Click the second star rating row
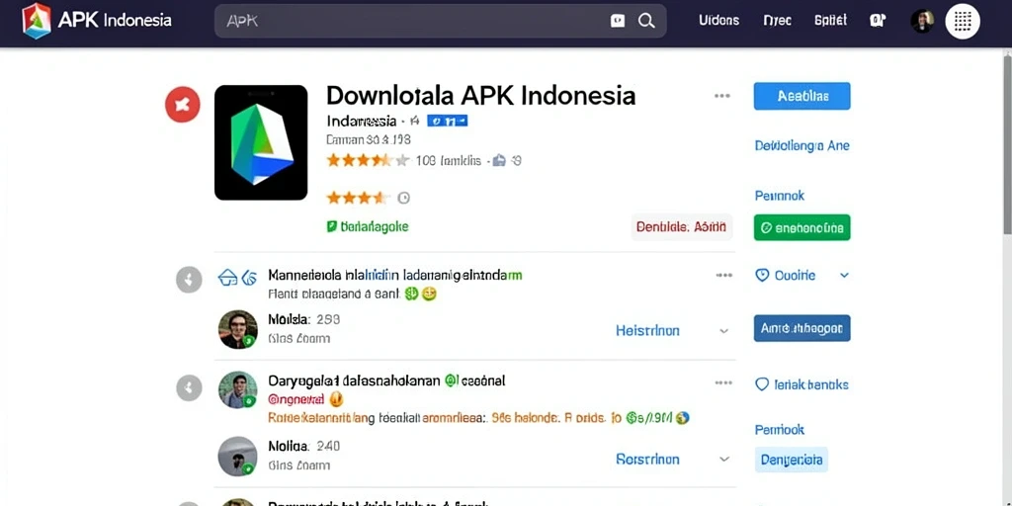The image size is (1012, 506). (x=358, y=198)
